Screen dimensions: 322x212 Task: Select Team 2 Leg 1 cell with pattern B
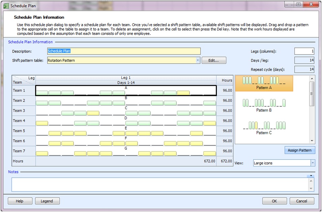(126, 101)
